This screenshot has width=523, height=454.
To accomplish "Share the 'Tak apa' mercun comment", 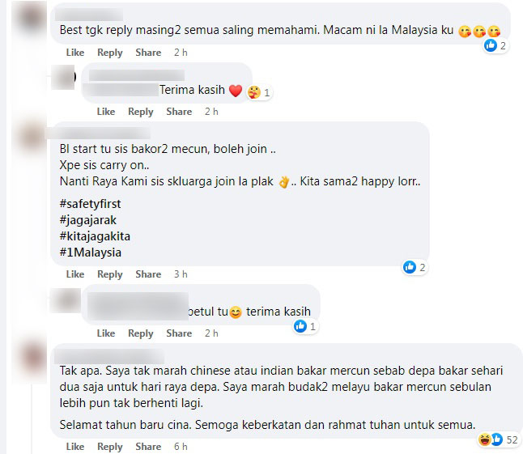I will (148, 447).
